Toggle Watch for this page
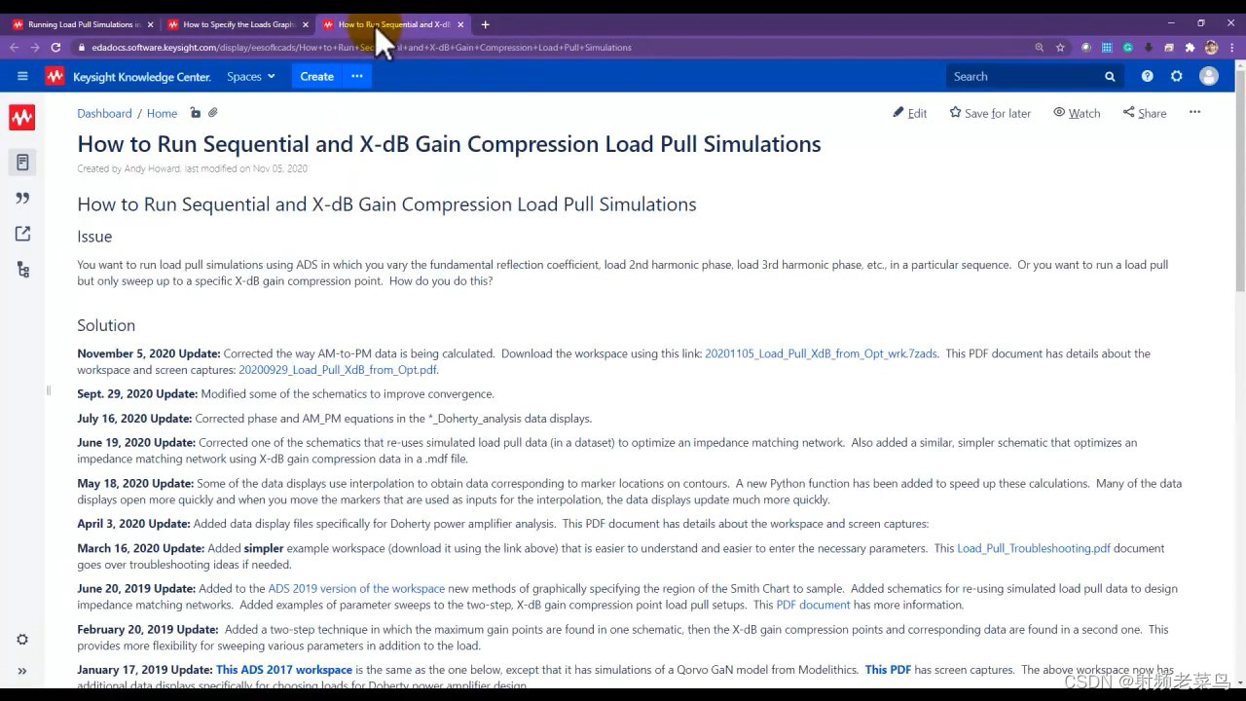1246x701 pixels. coord(1076,113)
